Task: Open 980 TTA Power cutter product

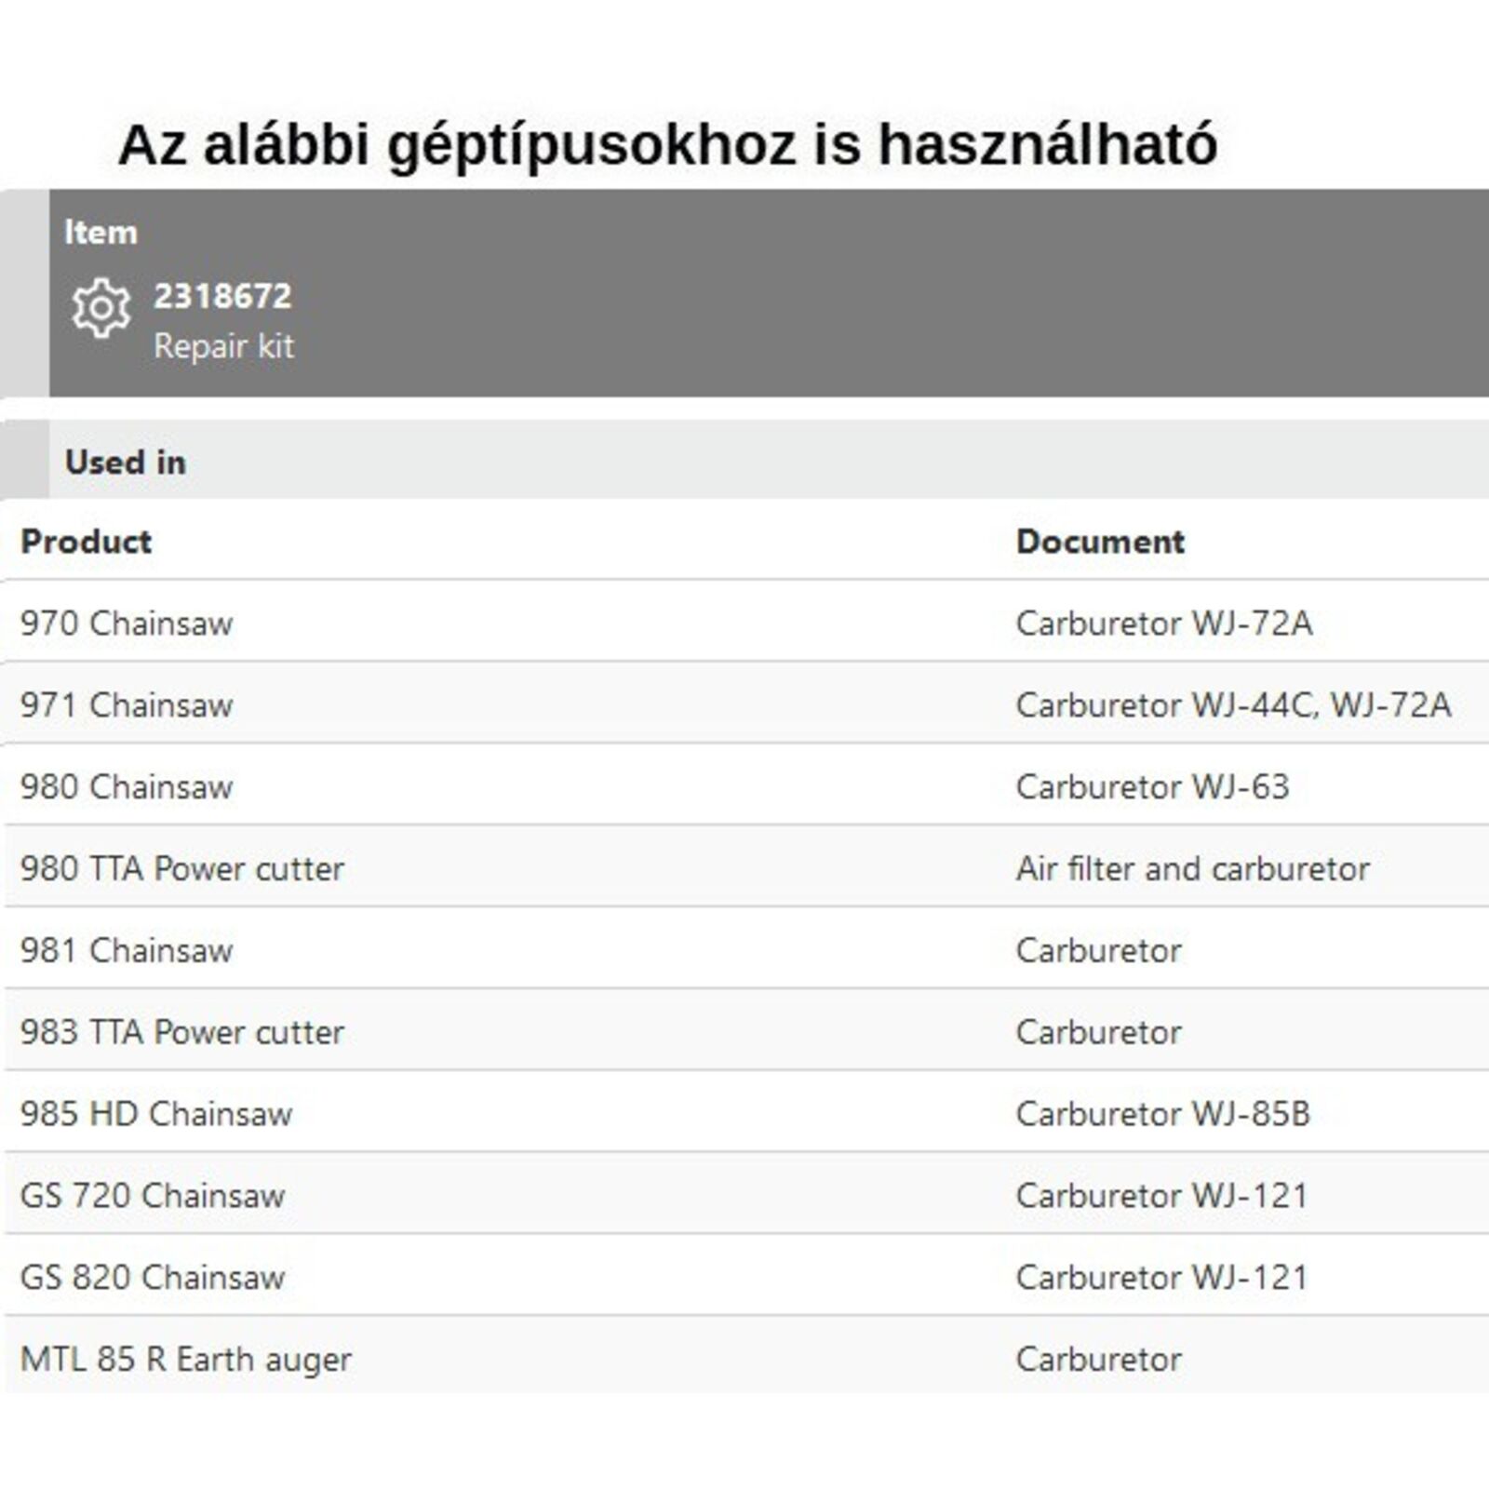Action: click(x=182, y=869)
